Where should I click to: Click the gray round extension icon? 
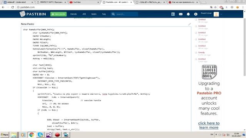(x=232, y=7)
